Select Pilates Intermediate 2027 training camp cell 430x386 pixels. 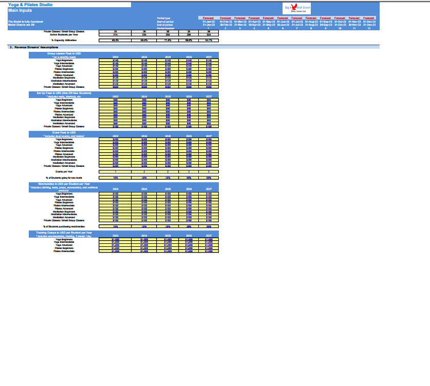209,251
